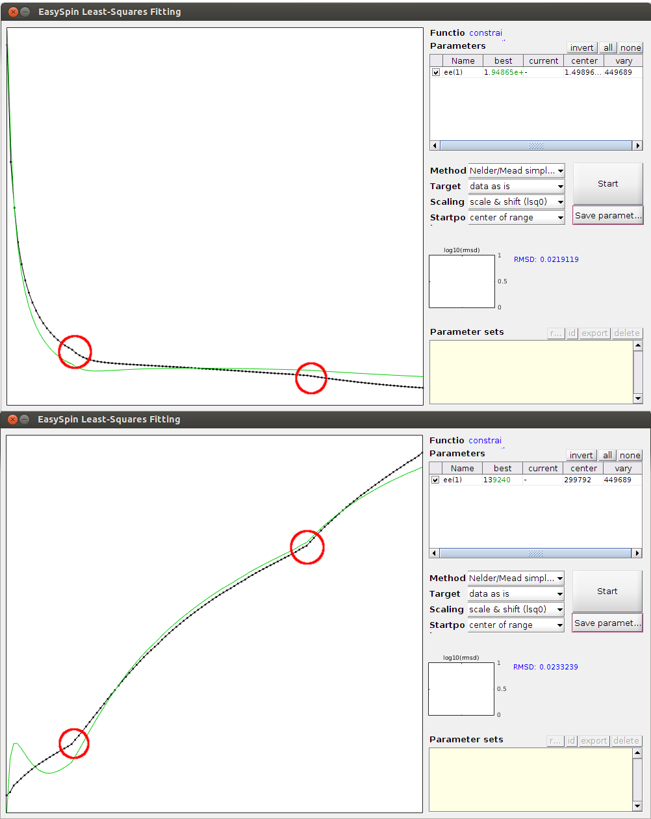The width and height of the screenshot is (651, 819).
Task: Click invert button in top window
Action: 582,48
